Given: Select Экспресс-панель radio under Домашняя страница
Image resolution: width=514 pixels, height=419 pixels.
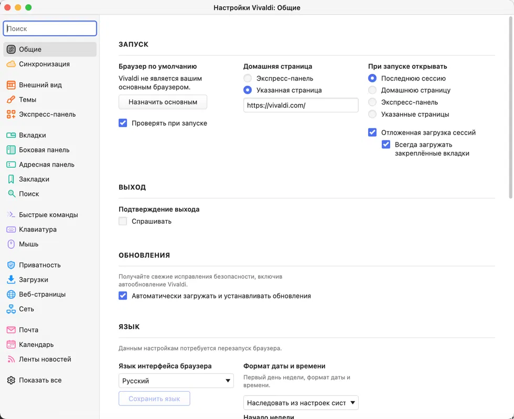Looking at the screenshot, I should (x=248, y=79).
